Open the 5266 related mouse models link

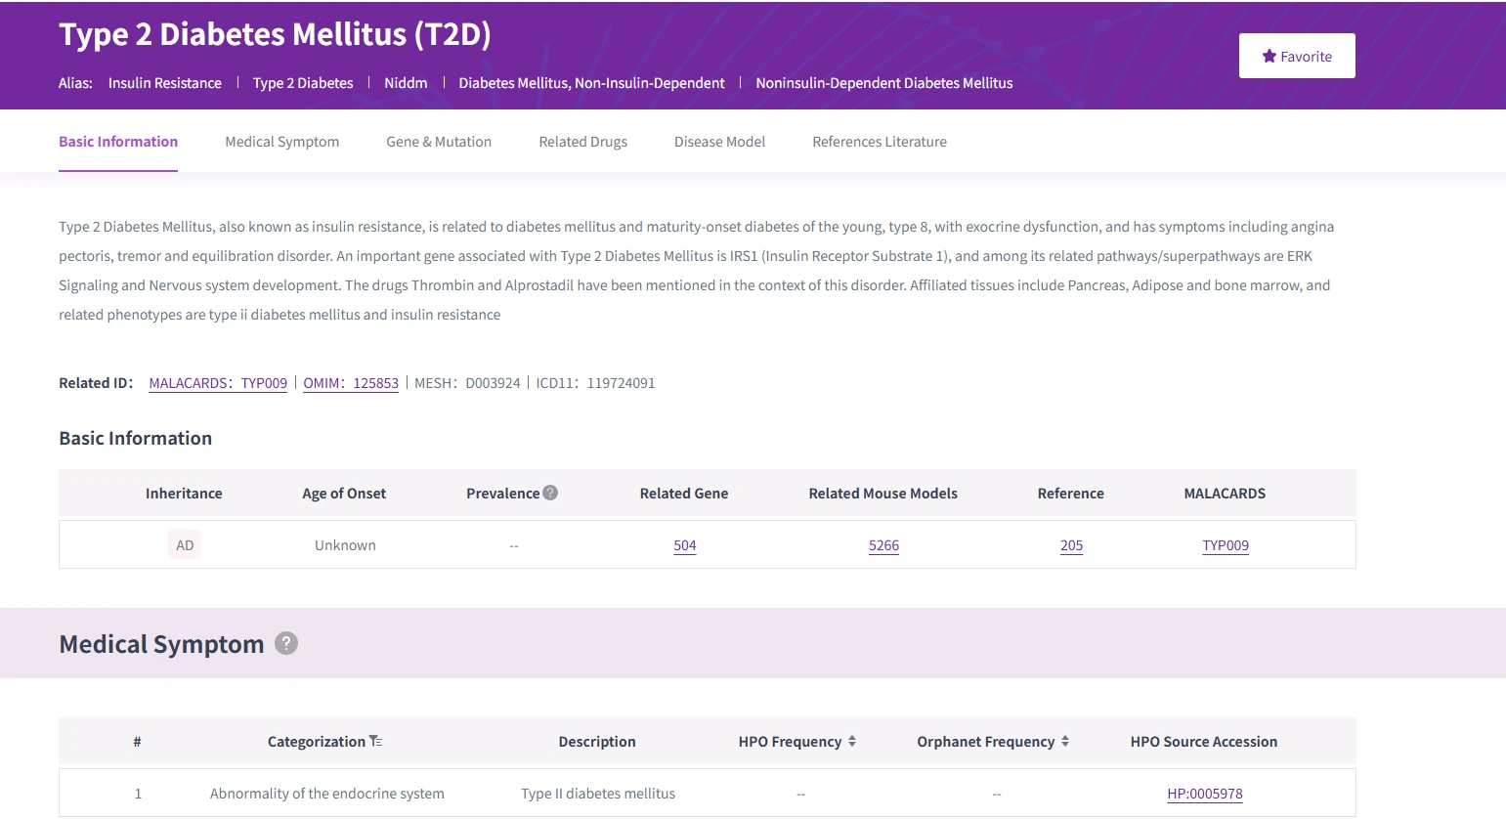[883, 545]
